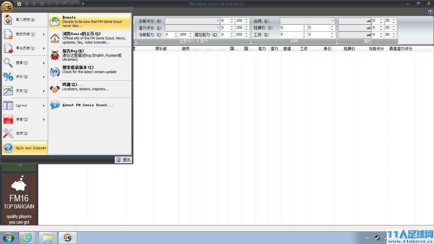Image resolution: width=434 pixels, height=244 pixels.
Task: Open Windows Explorer from the taskbar
Action: pos(48,238)
